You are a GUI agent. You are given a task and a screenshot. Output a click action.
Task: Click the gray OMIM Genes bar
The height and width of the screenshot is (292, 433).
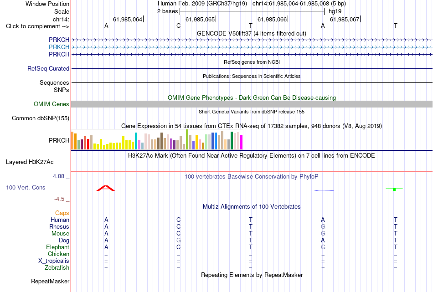tap(252, 104)
